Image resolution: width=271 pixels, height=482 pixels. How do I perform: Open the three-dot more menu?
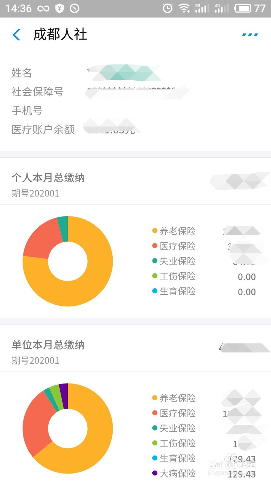[x=250, y=35]
